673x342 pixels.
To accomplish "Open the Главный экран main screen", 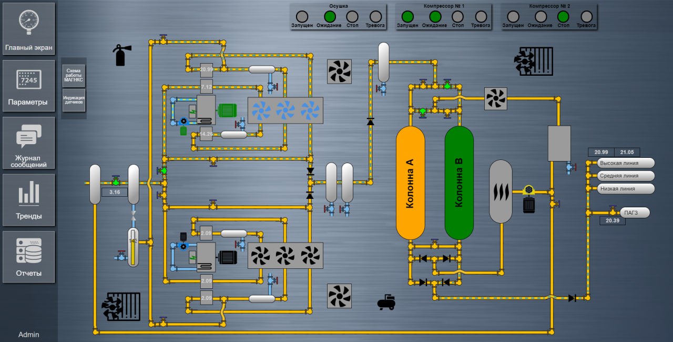I will click(x=28, y=28).
